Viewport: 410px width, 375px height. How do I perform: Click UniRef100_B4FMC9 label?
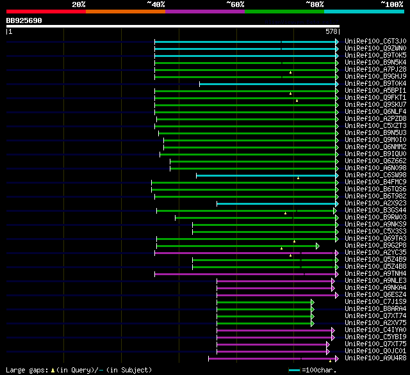(375, 182)
